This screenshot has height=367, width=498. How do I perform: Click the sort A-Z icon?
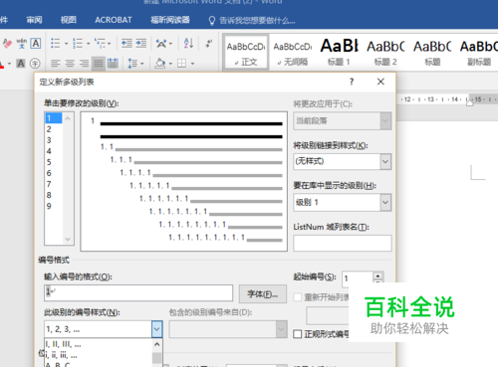(188, 44)
